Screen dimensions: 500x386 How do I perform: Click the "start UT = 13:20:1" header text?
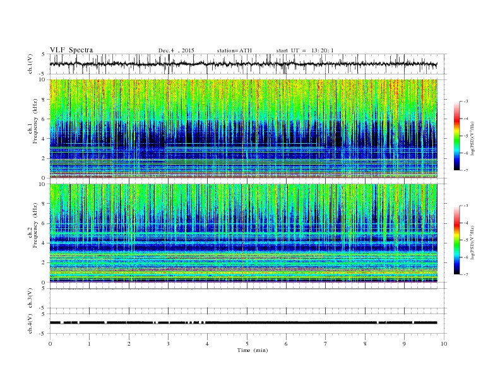point(305,50)
